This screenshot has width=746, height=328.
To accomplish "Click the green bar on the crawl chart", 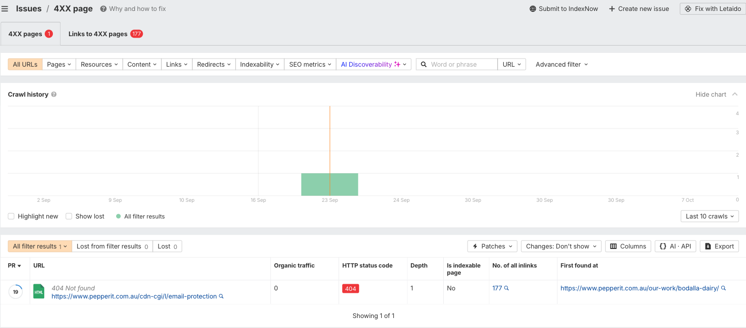I will pos(329,185).
